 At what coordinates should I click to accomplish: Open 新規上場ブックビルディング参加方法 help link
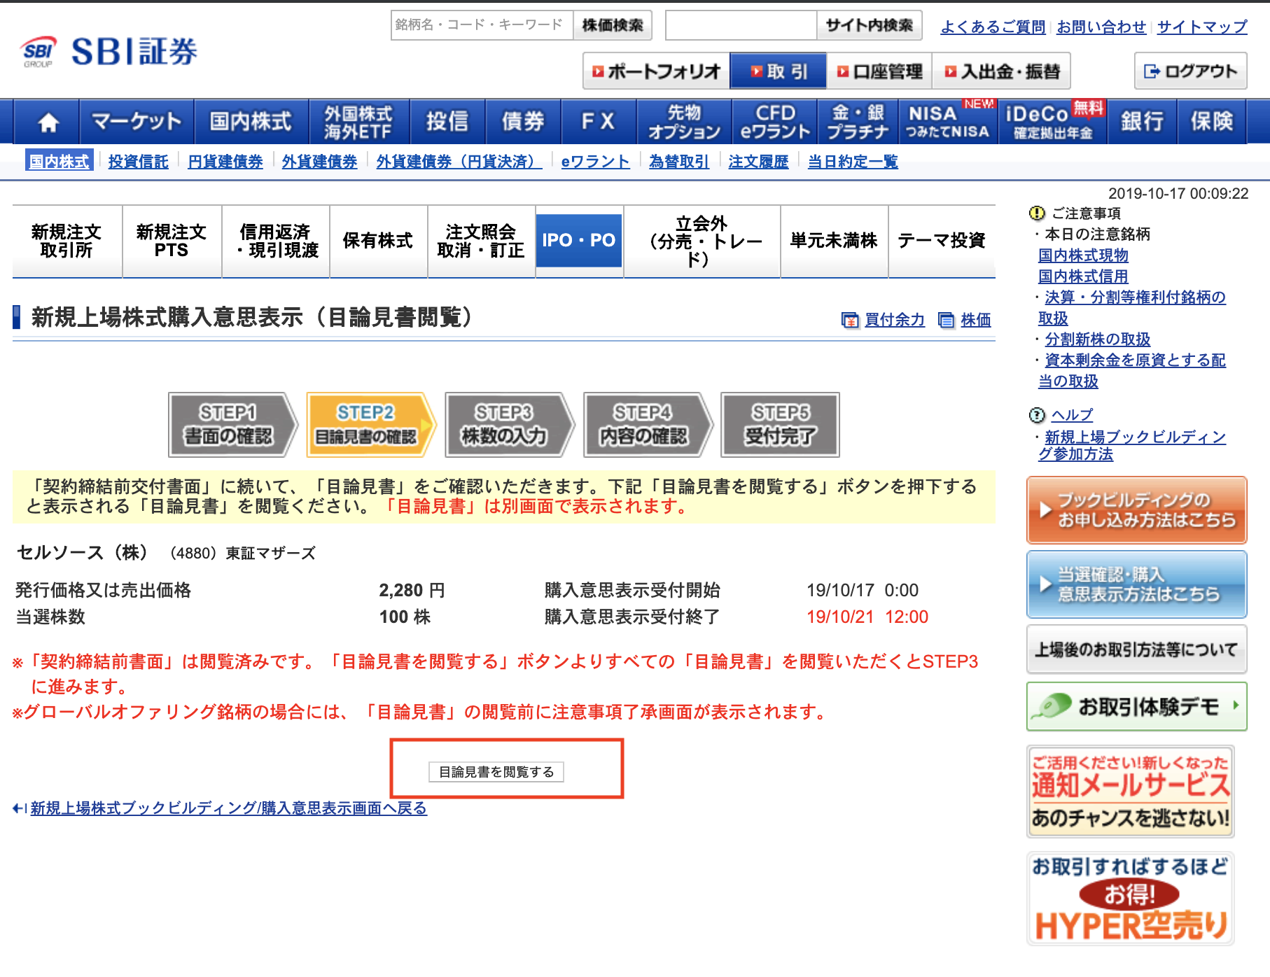pyautogui.click(x=1132, y=446)
